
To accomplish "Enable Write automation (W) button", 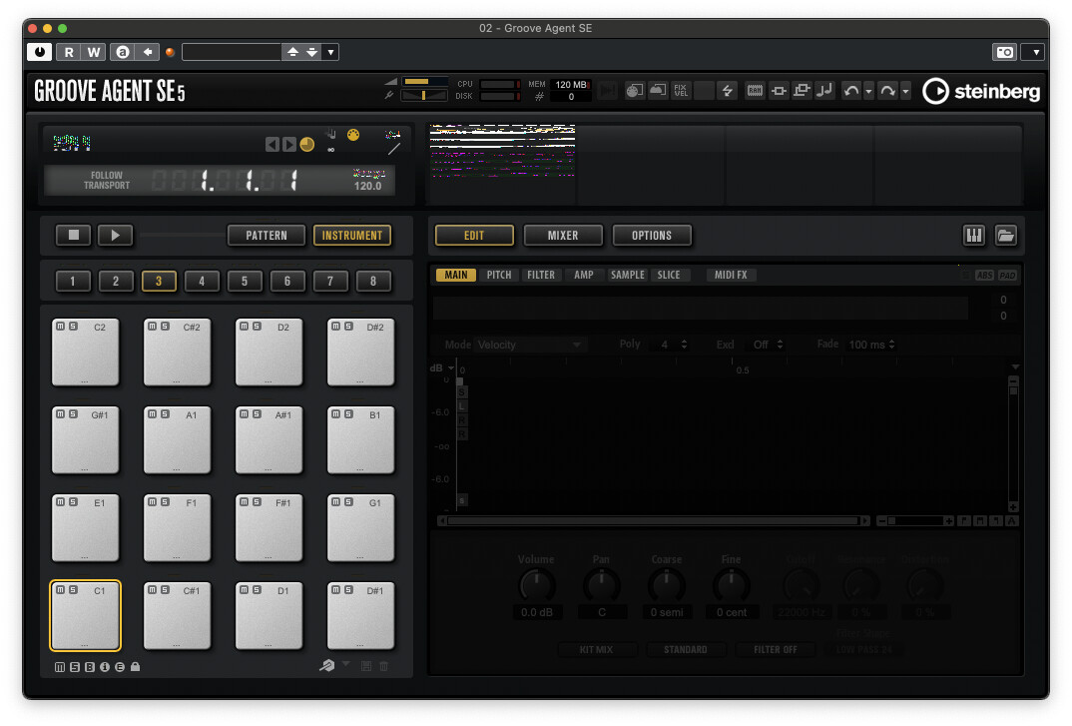I will click(94, 52).
